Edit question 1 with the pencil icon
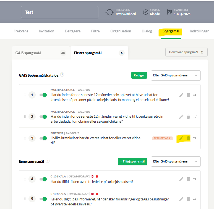Viewport: 214px width, 209px height. [x=181, y=95]
